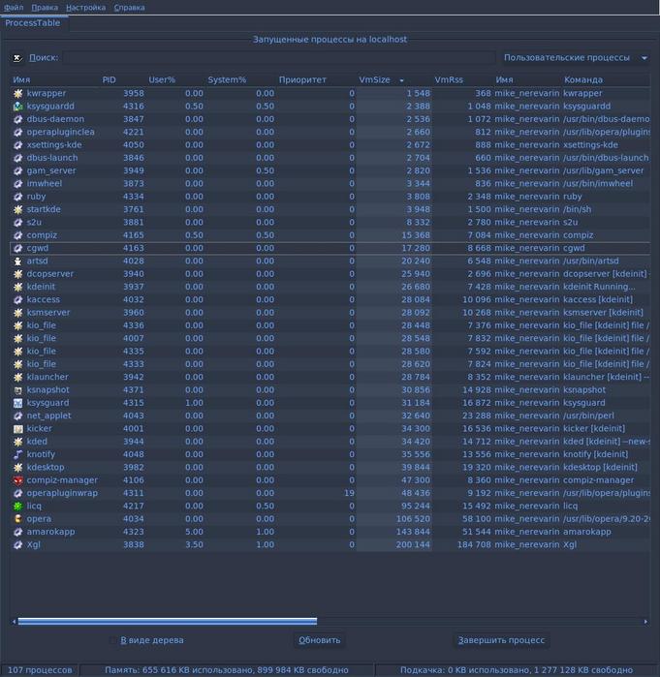Open the Настройка menu
Image resolution: width=660 pixels, height=677 pixels.
pos(85,8)
